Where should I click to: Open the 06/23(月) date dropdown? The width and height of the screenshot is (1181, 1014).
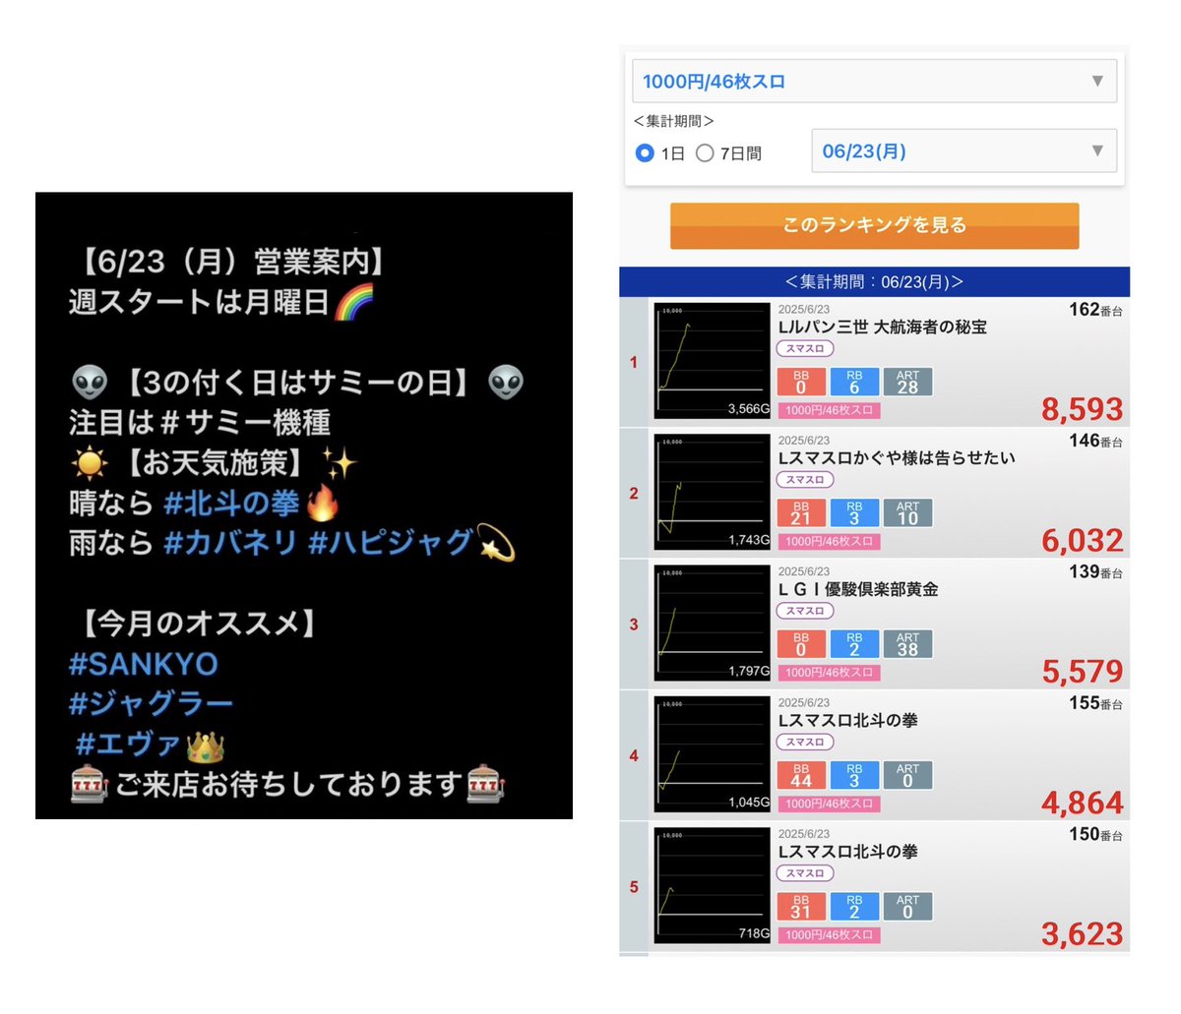pos(963,151)
